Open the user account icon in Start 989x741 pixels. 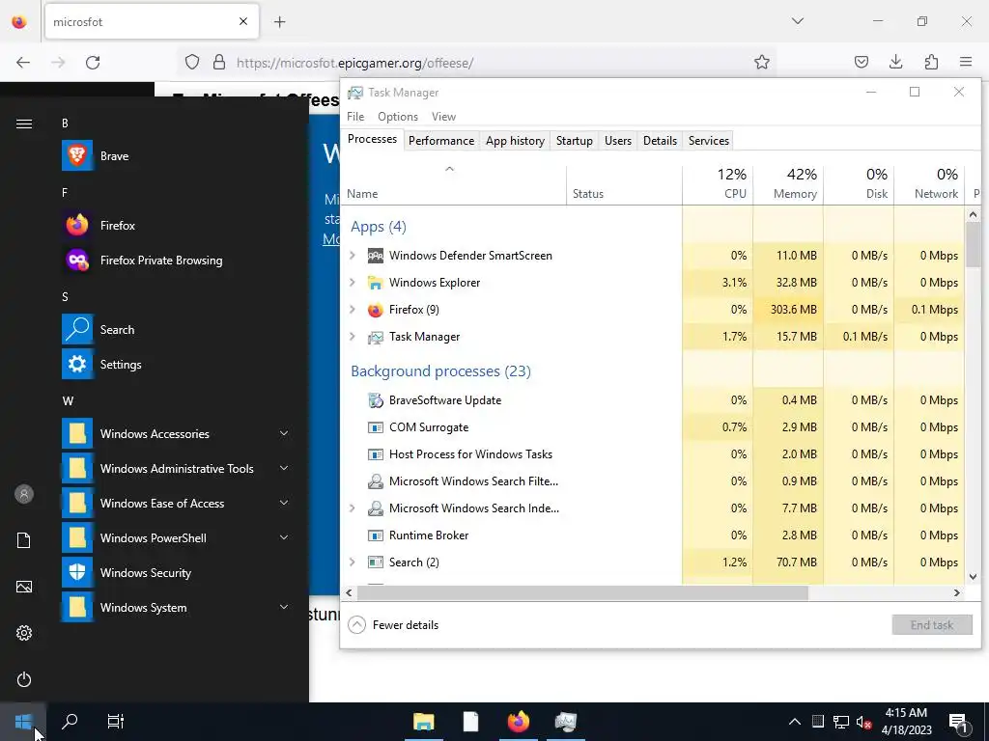pyautogui.click(x=24, y=494)
